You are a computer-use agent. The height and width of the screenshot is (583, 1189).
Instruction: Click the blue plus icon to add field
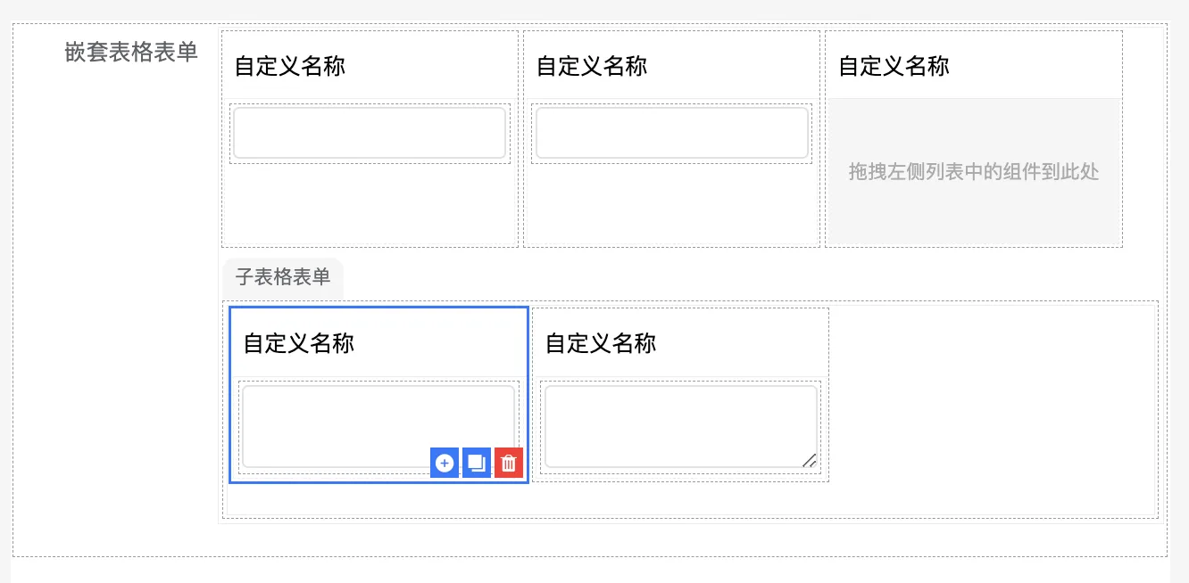[x=445, y=463]
